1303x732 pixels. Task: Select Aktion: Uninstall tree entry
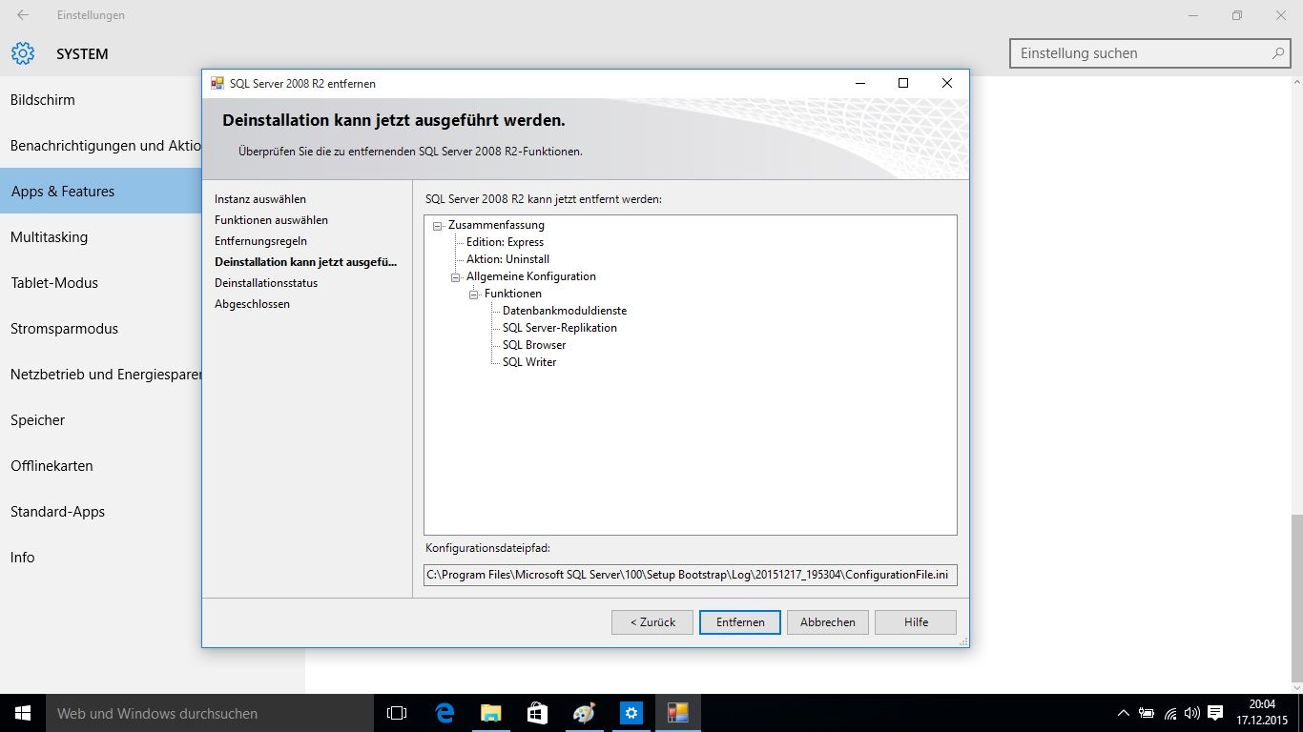[x=507, y=259]
